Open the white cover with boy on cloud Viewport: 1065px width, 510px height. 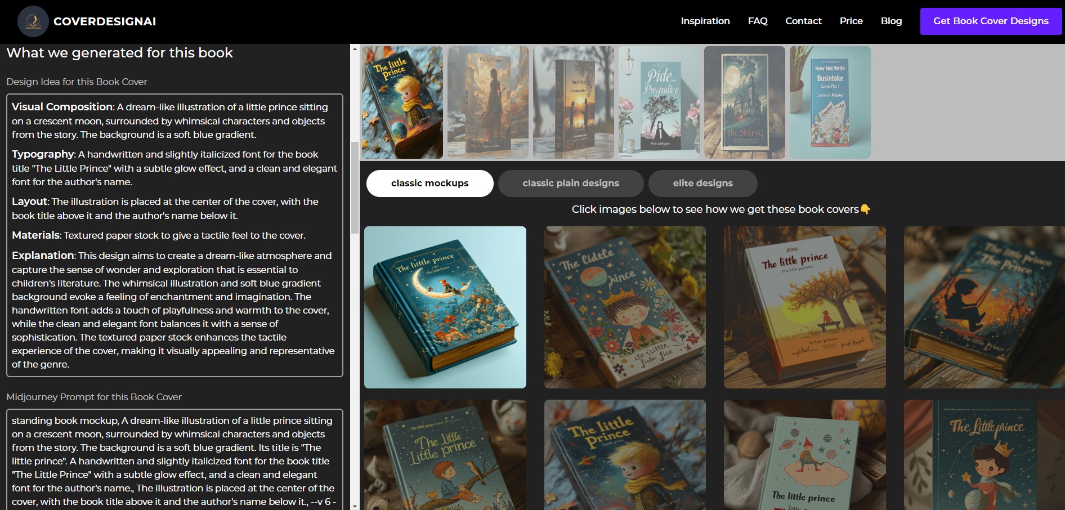point(805,455)
